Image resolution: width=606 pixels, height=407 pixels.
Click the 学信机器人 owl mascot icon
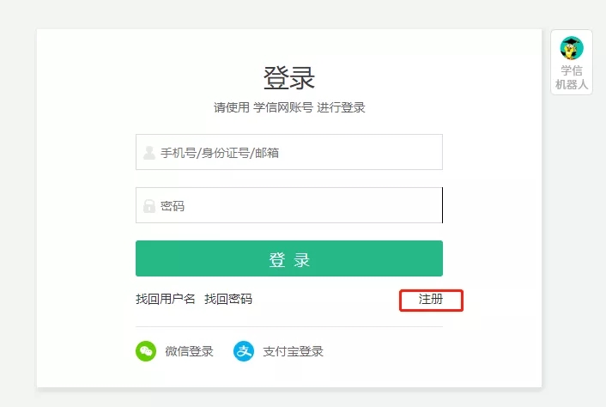[x=572, y=48]
